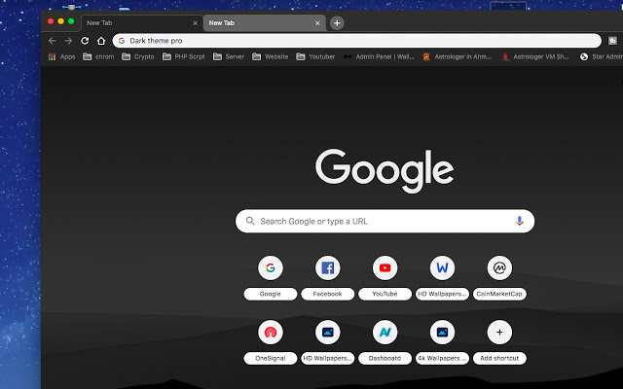Click the large Google logo
This screenshot has width=623, height=389.
tap(385, 171)
